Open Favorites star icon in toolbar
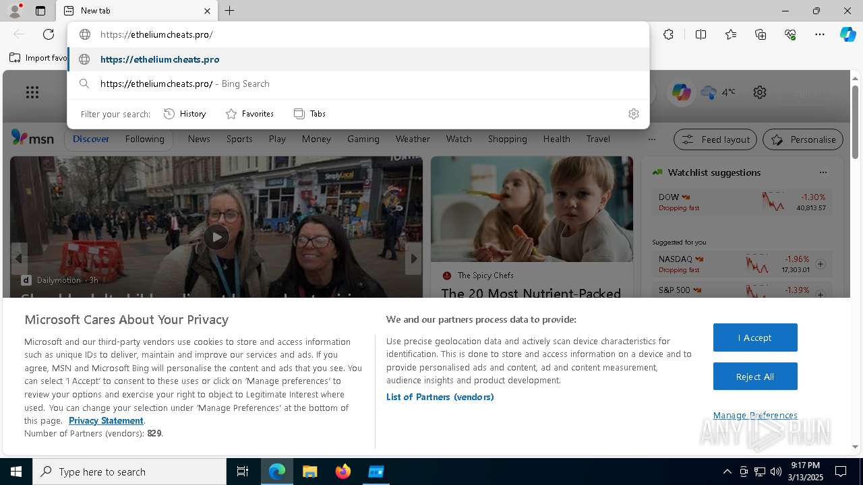 click(x=731, y=34)
